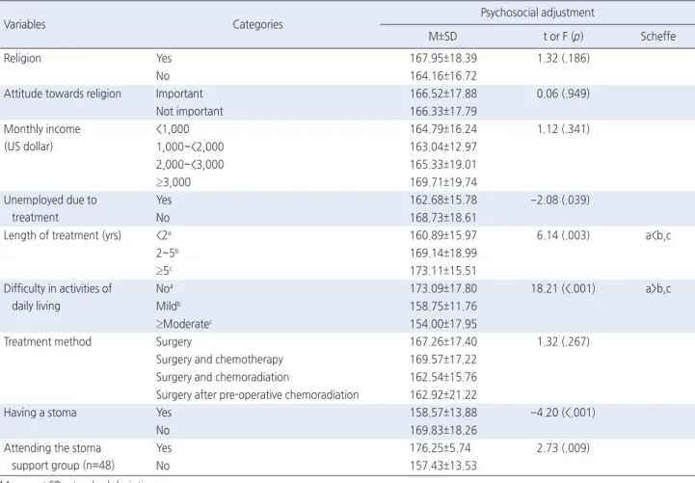Click 'Unemployed due to' variable label
695x483 pixels.
tap(50, 200)
